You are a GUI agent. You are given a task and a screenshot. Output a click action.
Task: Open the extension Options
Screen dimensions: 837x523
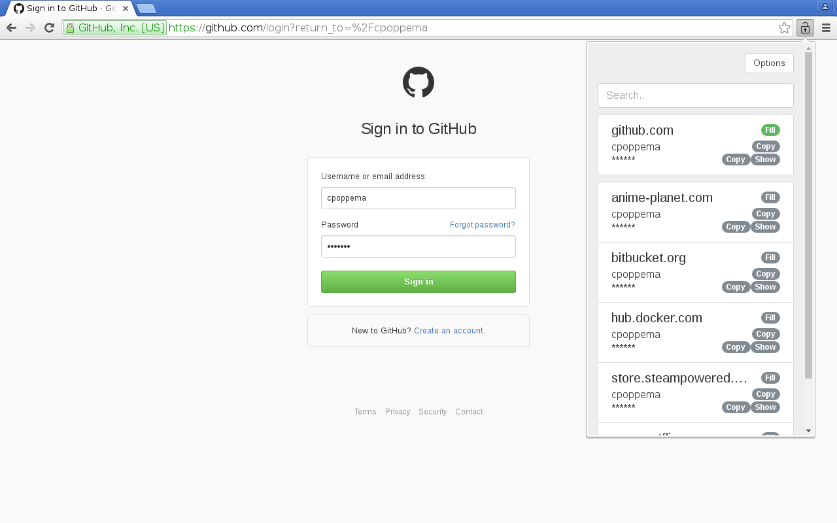[x=769, y=63]
